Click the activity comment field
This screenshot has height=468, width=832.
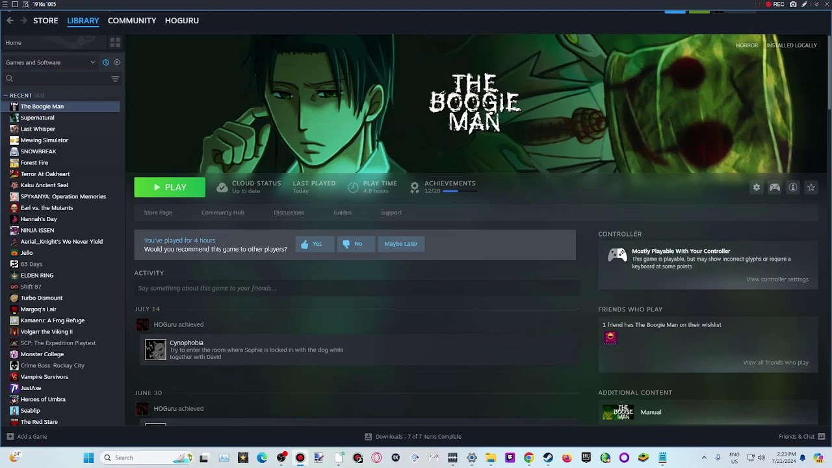(356, 288)
